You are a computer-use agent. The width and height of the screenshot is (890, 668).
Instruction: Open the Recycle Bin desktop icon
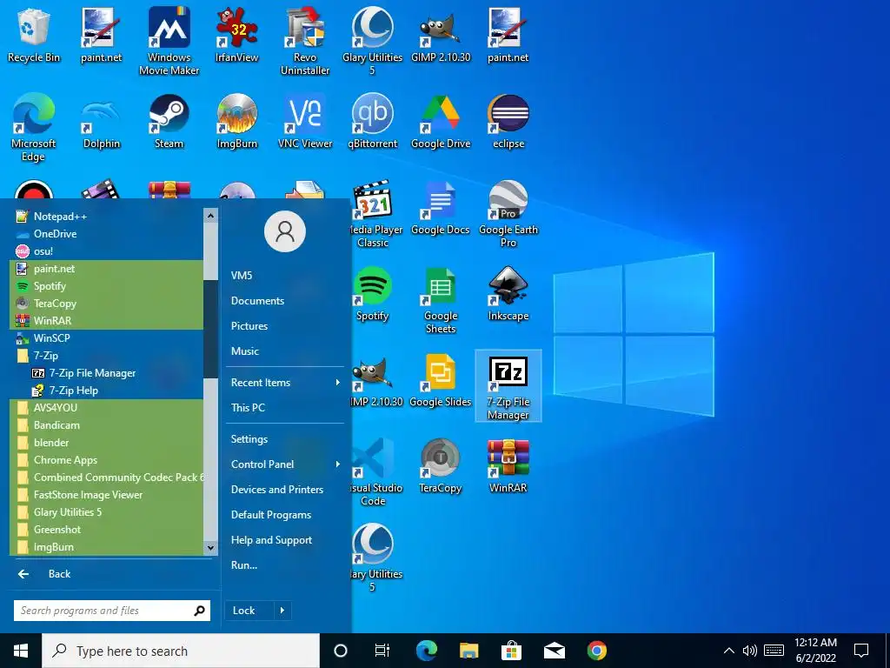[x=33, y=35]
